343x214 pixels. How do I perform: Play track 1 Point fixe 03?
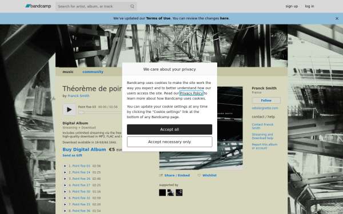click(x=65, y=166)
